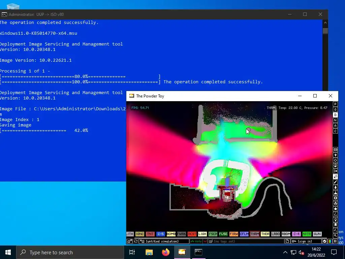
Task: Toggle the C console quick option
Action: [x=335, y=131]
